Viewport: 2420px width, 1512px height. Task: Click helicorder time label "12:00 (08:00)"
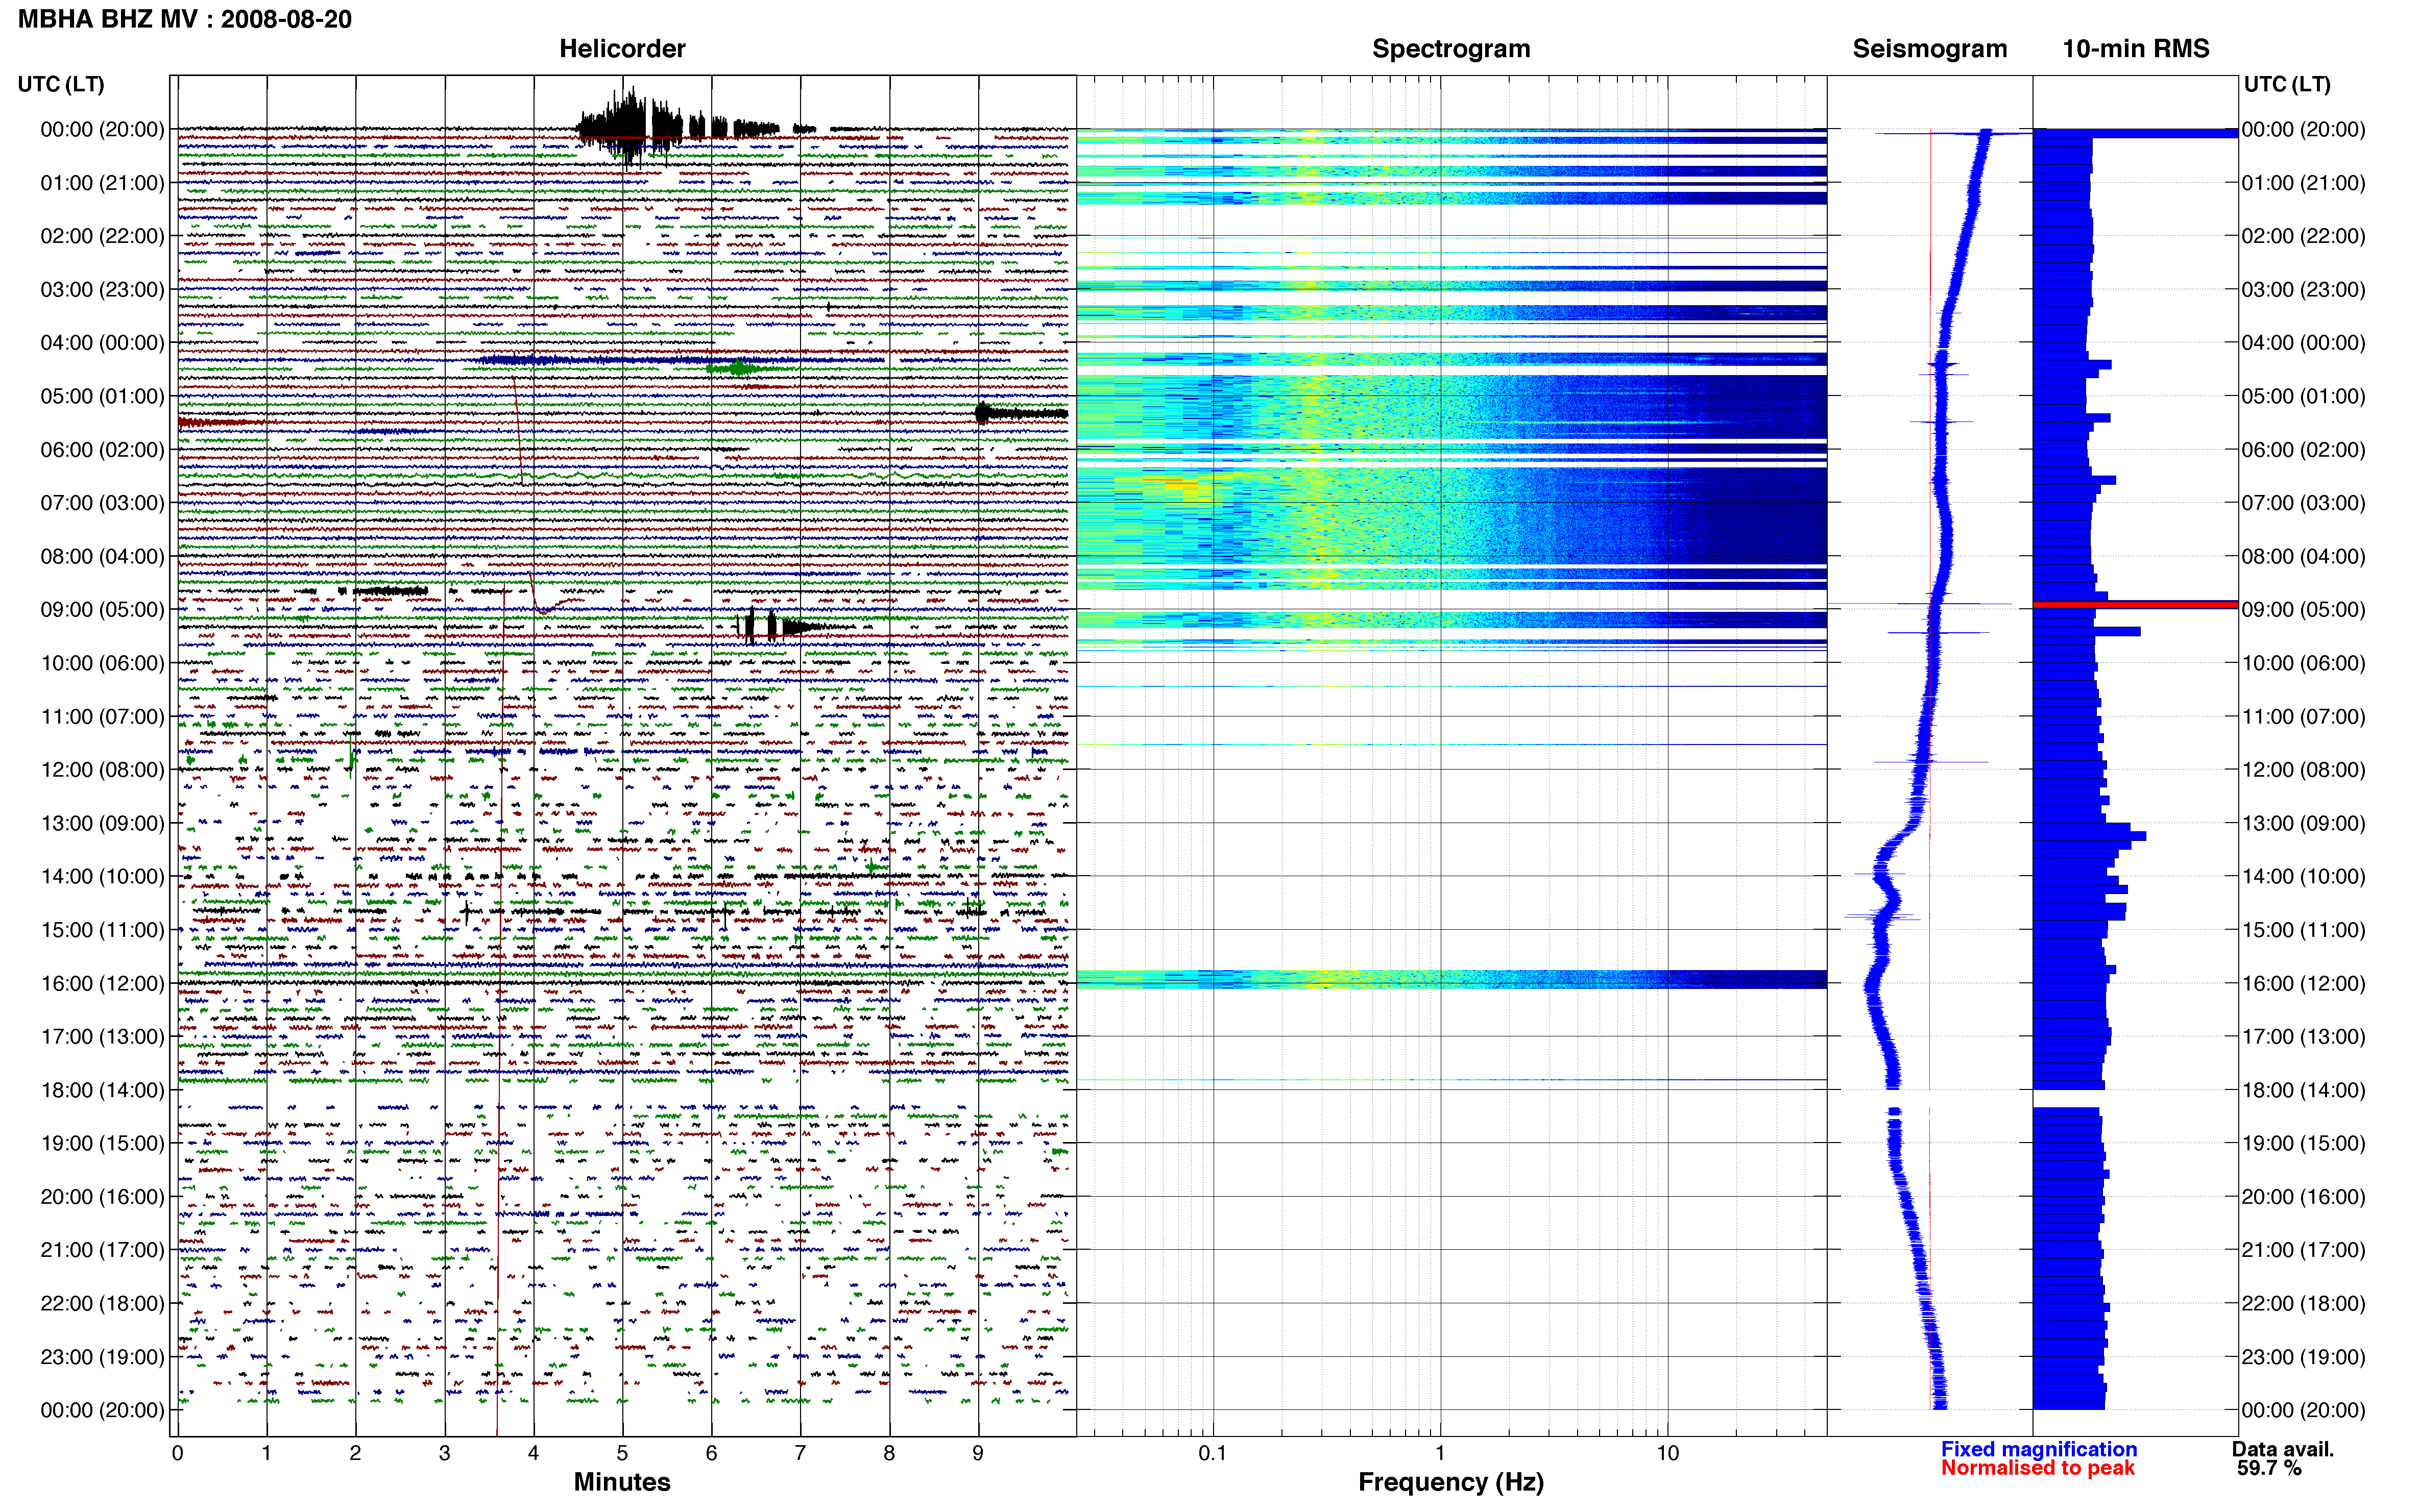click(102, 770)
